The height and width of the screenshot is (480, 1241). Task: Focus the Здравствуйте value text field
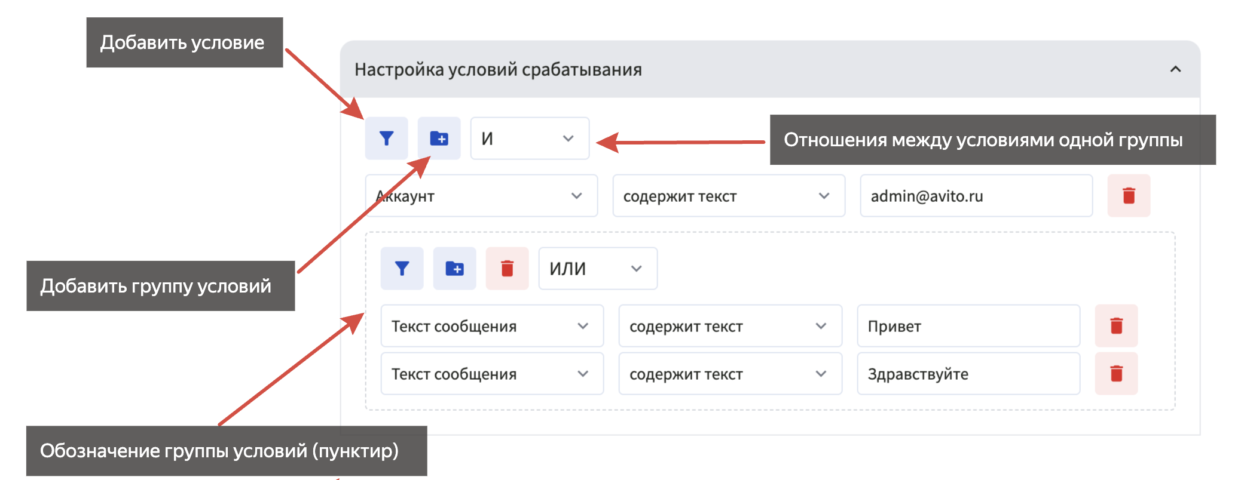pos(968,374)
